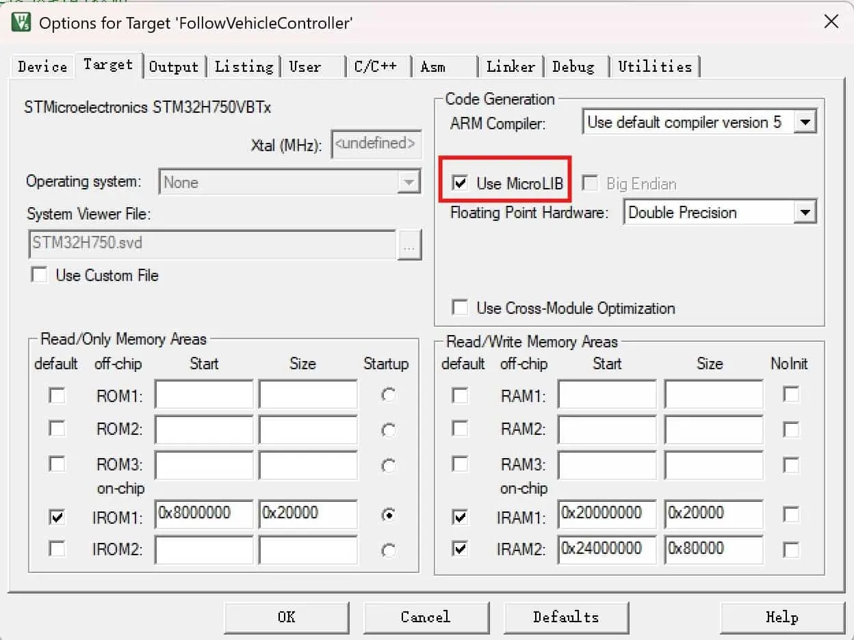
Task: Close the Options for Target dialog
Action: click(x=831, y=22)
